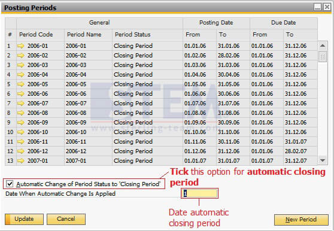Click the Cancel button
This screenshot has height=231, width=334.
(66, 219)
